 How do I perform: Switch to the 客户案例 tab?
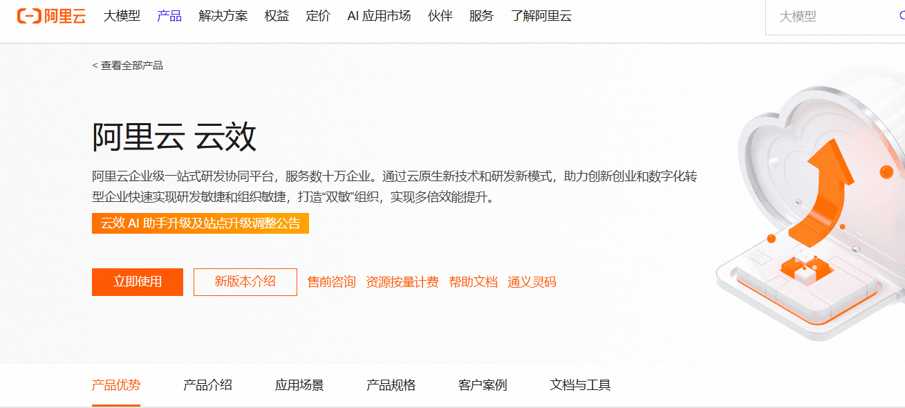483,385
